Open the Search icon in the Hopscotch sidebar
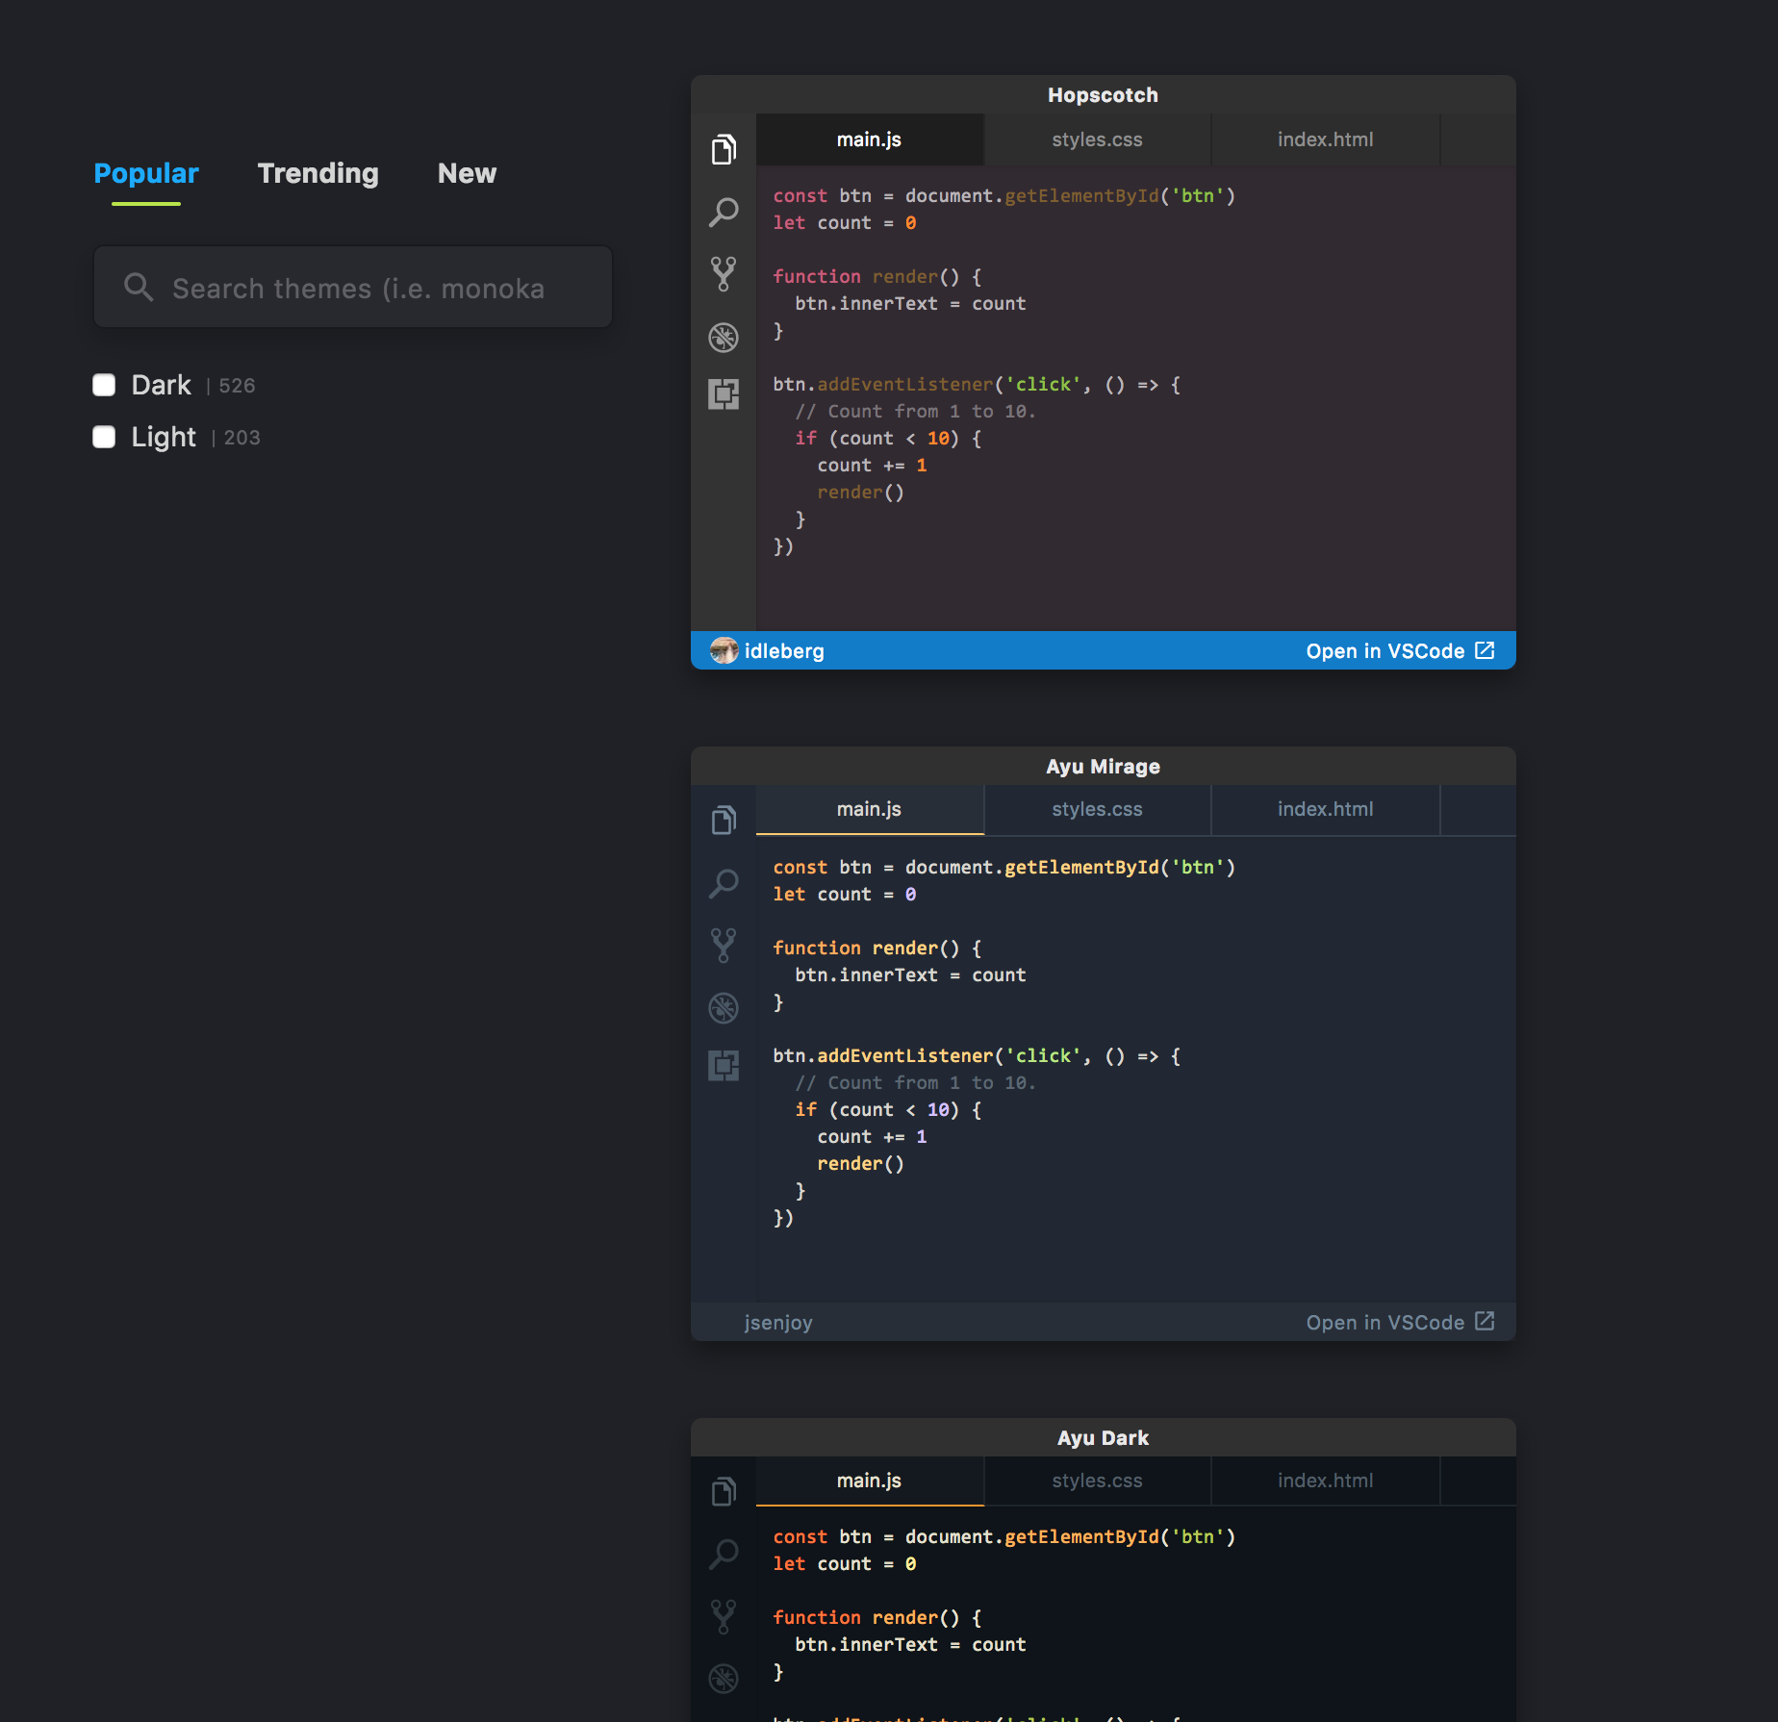1778x1722 pixels. pos(724,212)
